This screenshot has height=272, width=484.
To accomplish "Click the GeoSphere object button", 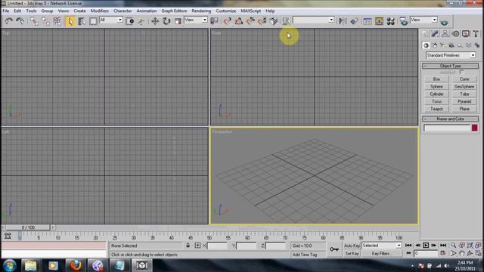I will [464, 87].
